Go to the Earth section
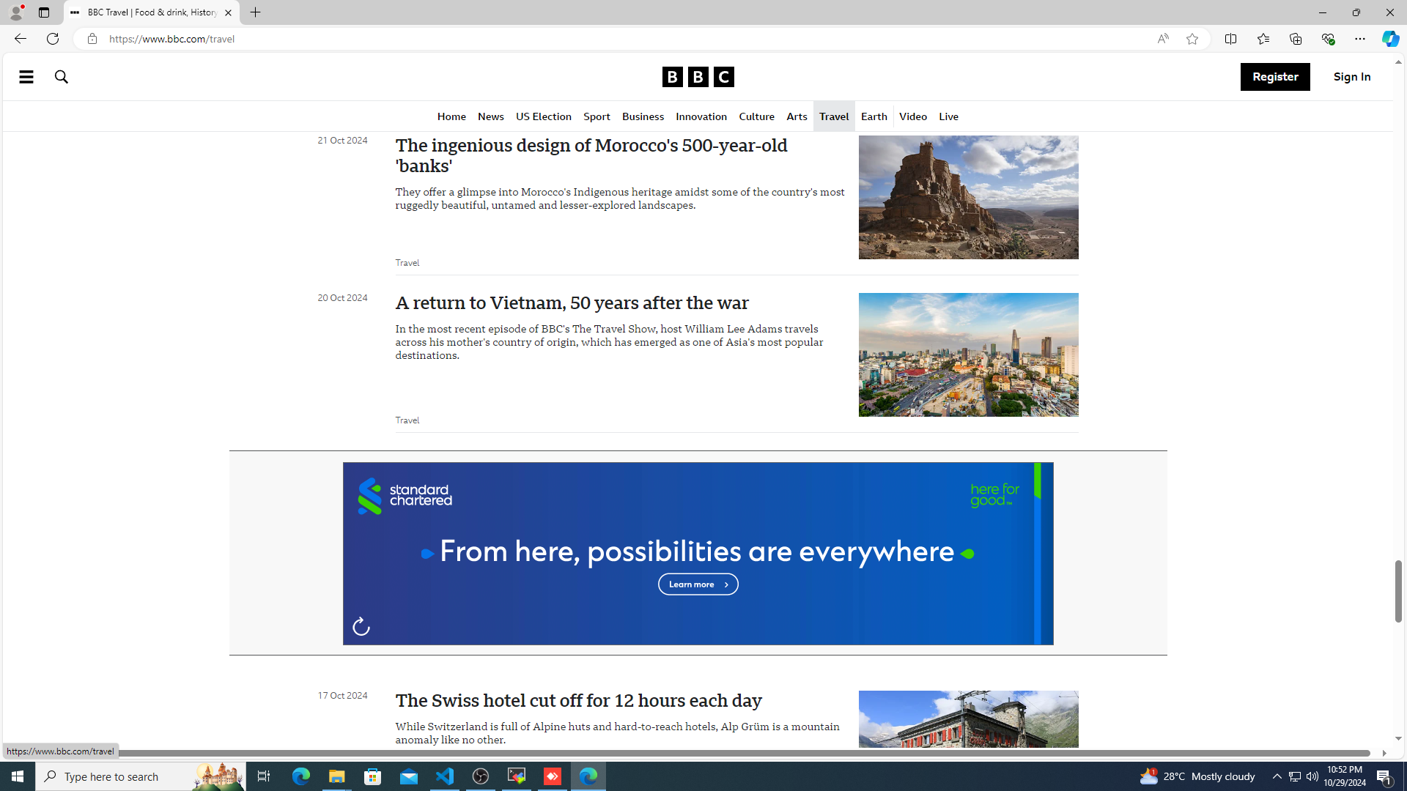 (x=874, y=117)
